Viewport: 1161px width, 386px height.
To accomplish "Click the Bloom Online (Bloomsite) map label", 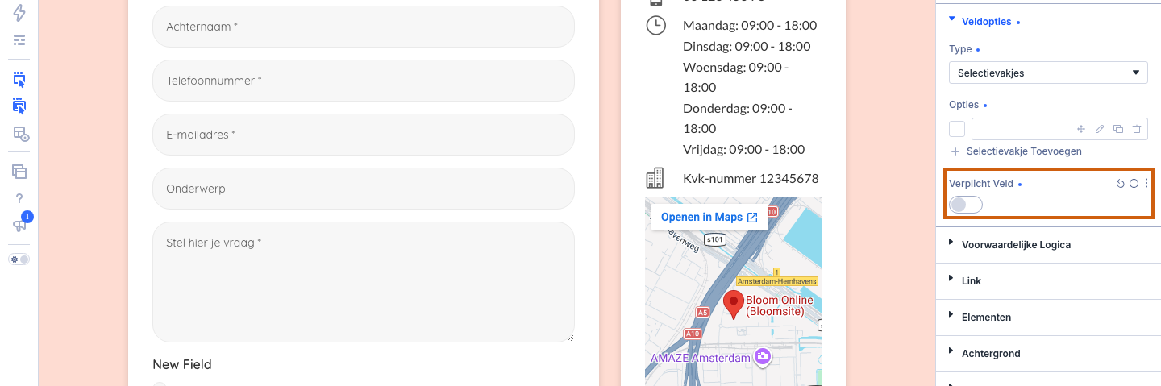I will 780,305.
